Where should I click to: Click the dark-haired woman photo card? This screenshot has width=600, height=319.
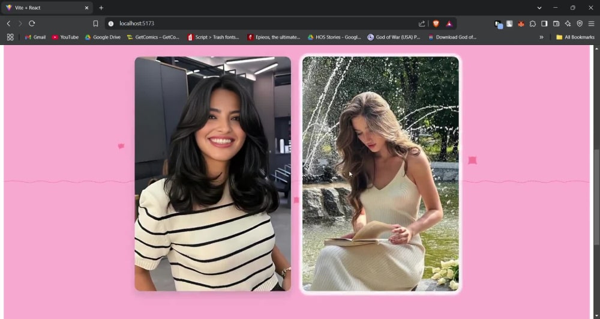tap(213, 174)
